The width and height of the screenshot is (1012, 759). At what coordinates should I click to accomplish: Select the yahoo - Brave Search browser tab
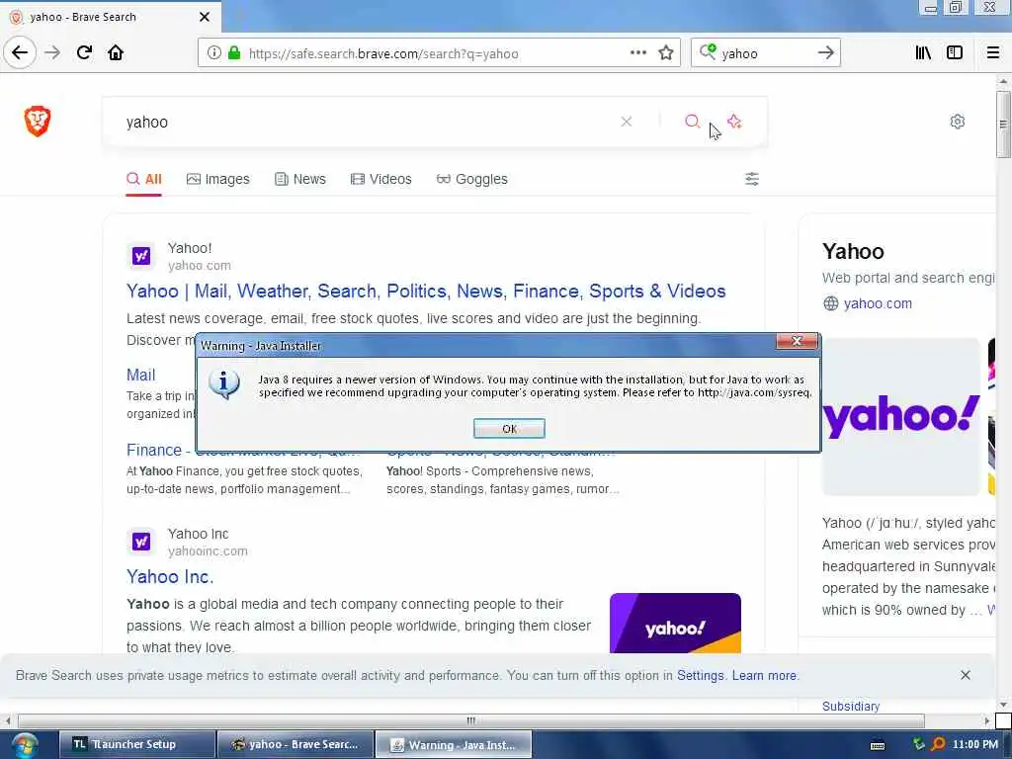111,17
